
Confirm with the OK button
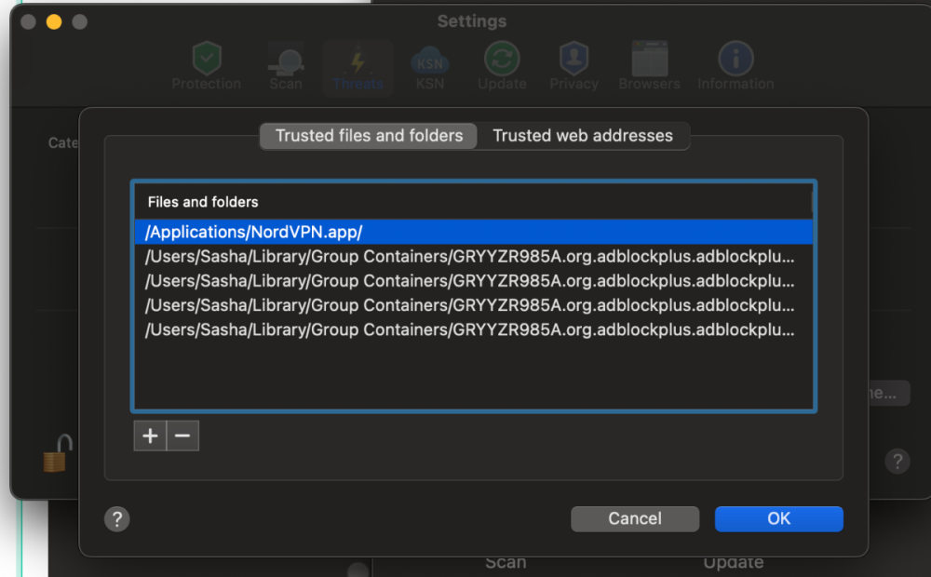[x=778, y=518]
